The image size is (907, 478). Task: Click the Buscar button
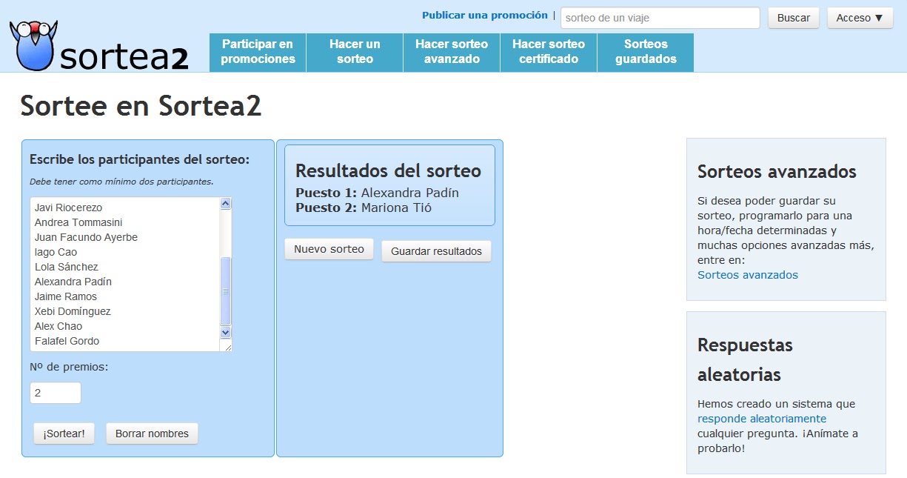tap(794, 18)
